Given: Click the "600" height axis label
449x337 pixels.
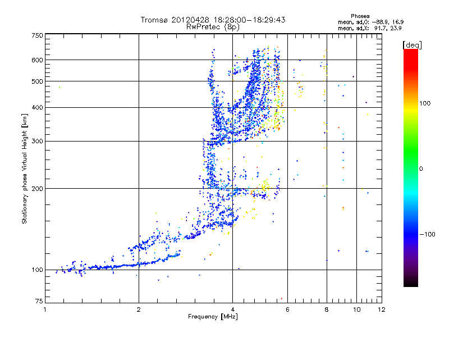Looking at the screenshot, I should point(37,60).
